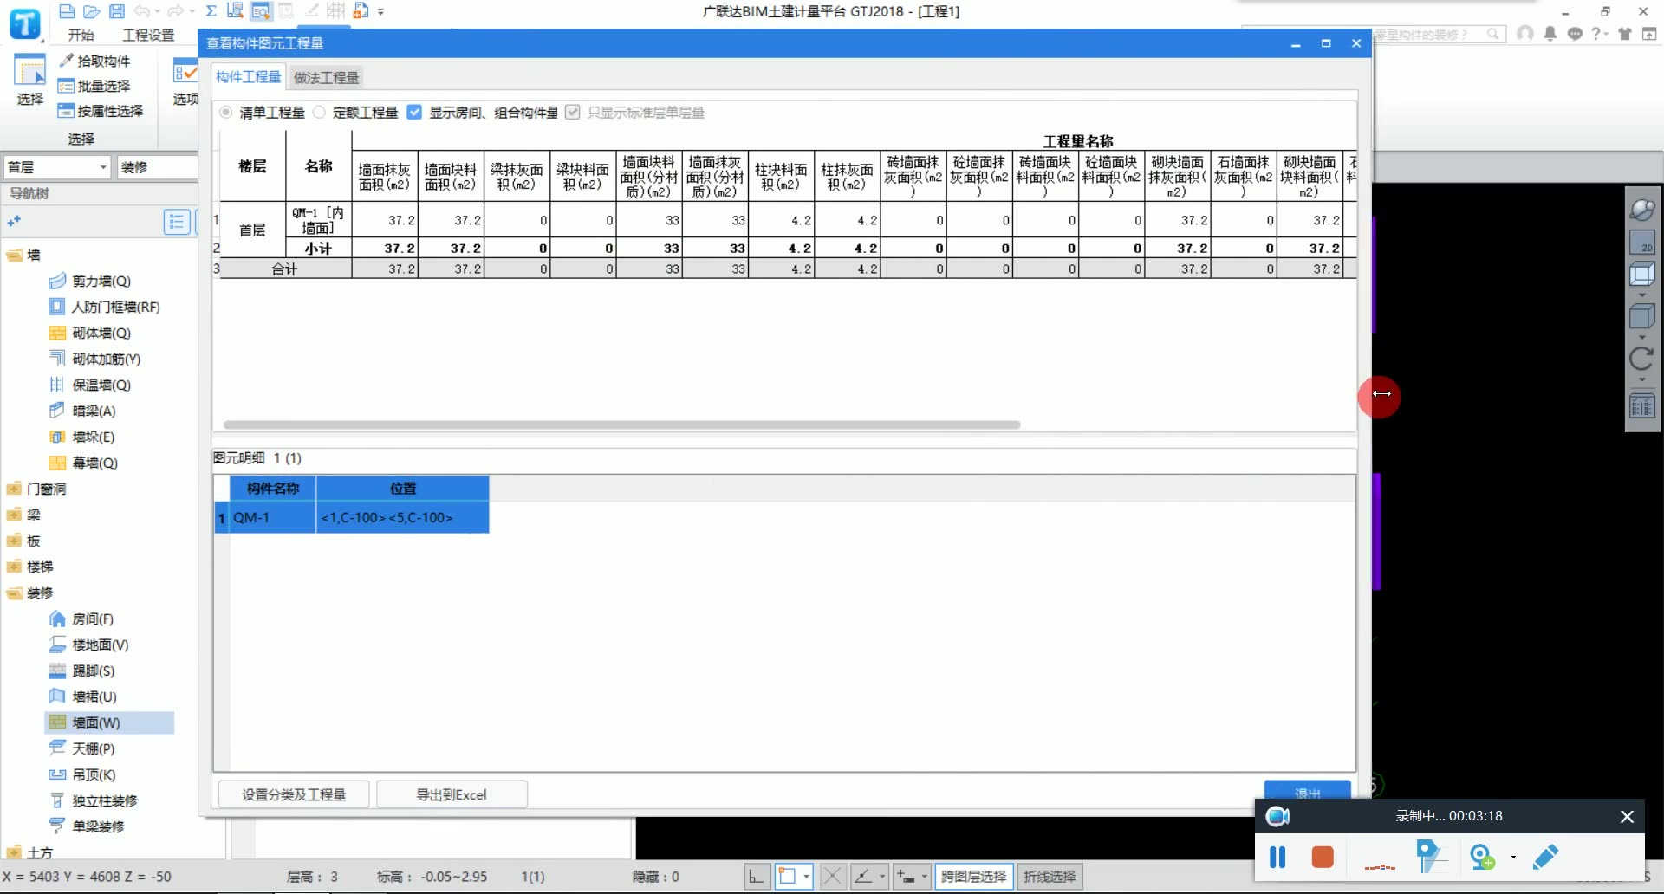Click the Save disk icon

[117, 11]
